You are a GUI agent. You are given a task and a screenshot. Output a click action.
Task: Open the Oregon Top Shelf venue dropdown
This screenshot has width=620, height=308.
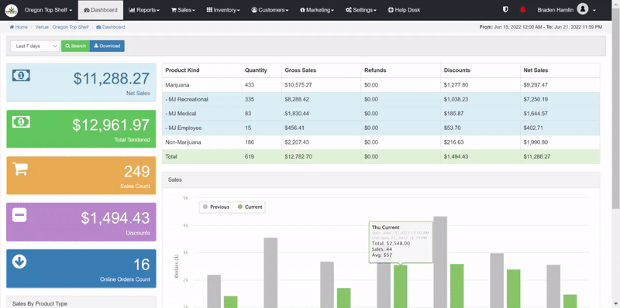(x=48, y=10)
